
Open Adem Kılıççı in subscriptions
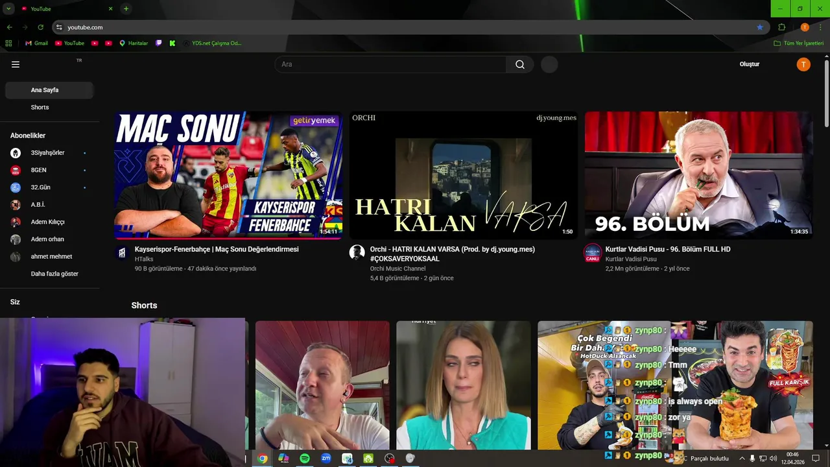pyautogui.click(x=49, y=222)
